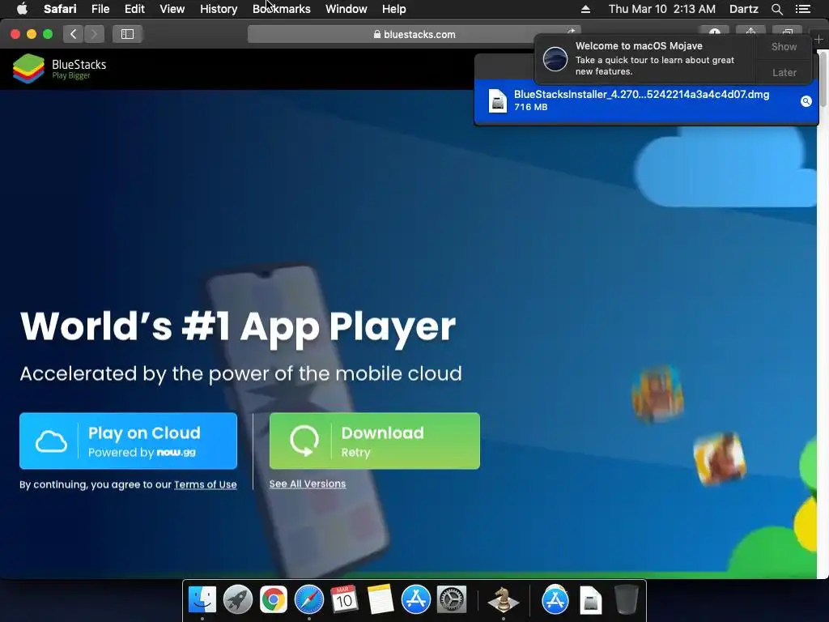The image size is (829, 622).
Task: Click the Welcome to macOS Mojave notification
Action: 645,58
